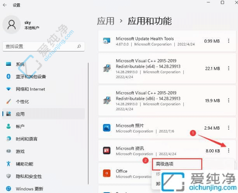
Task: Click the 个性化 paintbrush icon
Action: (9, 101)
